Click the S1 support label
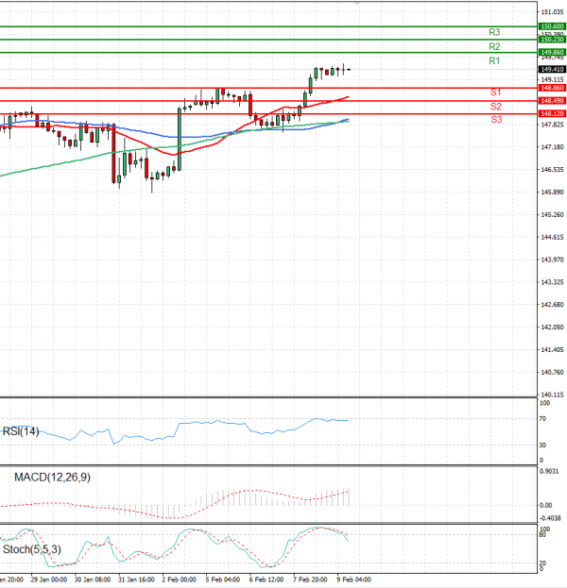567x588 pixels. pyautogui.click(x=495, y=92)
